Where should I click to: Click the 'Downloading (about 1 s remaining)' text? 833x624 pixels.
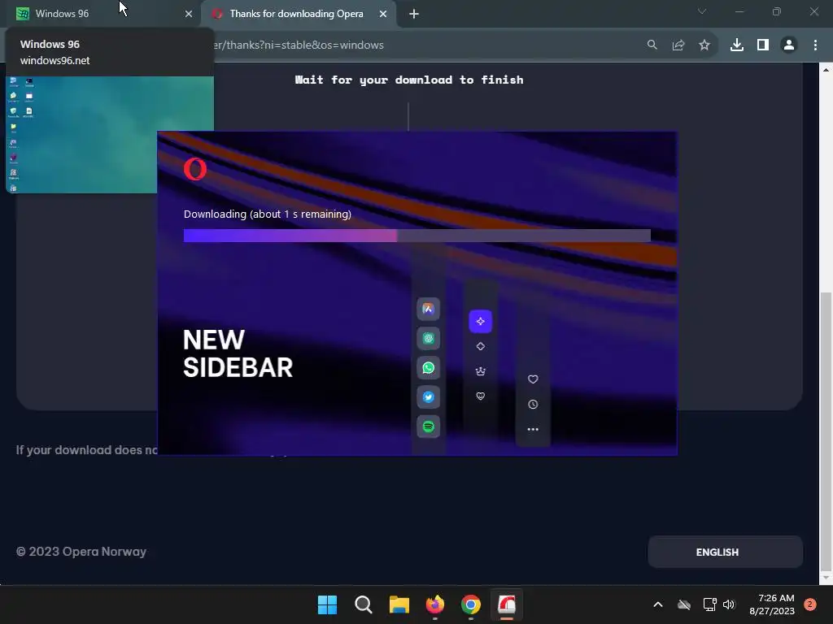(x=267, y=214)
